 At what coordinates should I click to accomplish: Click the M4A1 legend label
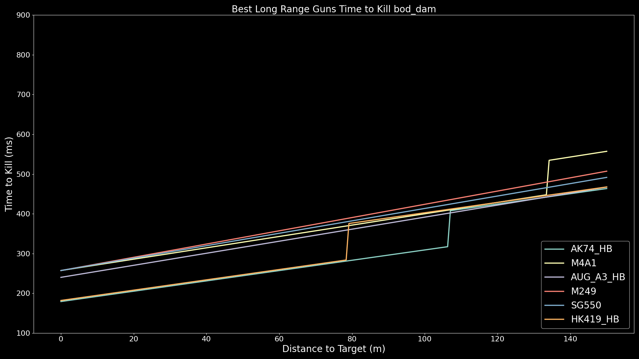[x=584, y=263]
